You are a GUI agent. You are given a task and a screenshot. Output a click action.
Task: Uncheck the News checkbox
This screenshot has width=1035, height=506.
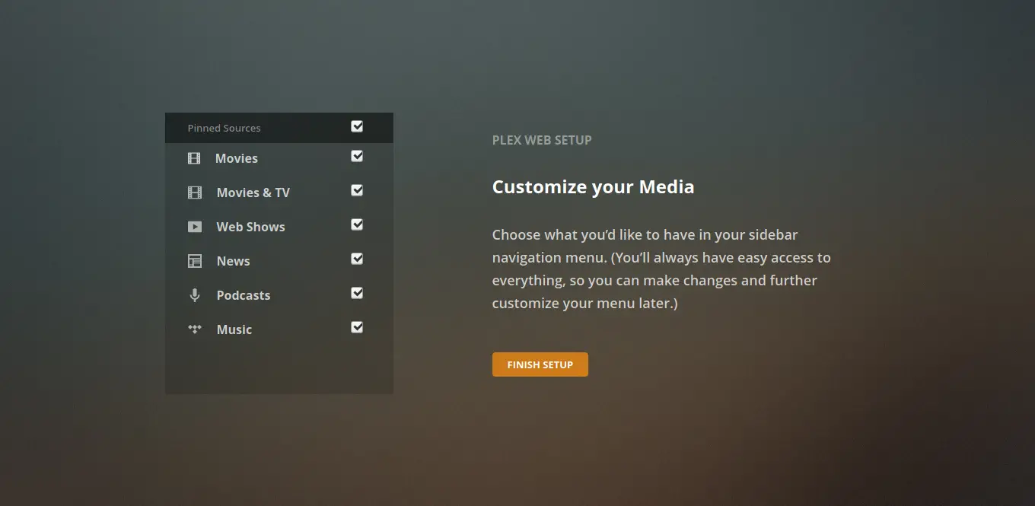click(x=357, y=259)
